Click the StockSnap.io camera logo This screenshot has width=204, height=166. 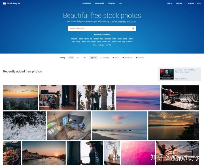pyautogui.click(x=5, y=3)
